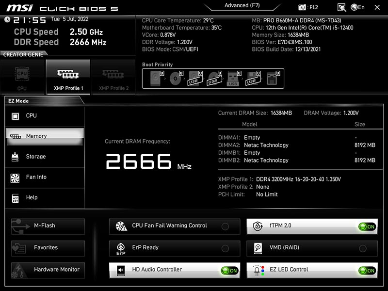Click the HD Audio speaker icon
Image resolution: width=388 pixels, height=291 pixels.
pos(121,271)
